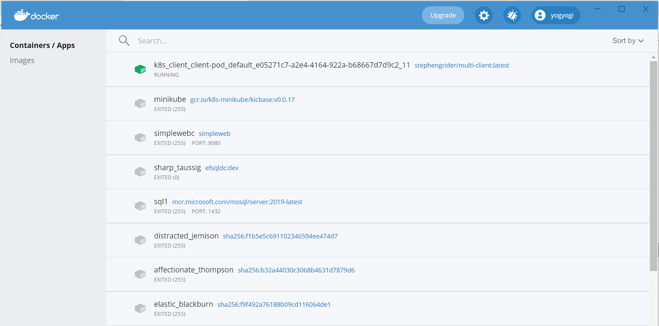Viewport: 659px width, 326px height.
Task: Select the distracted_jemison container name
Action: tap(186, 236)
